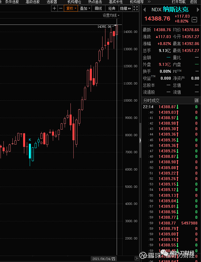Click the 均价 14378.66 value

(191, 30)
